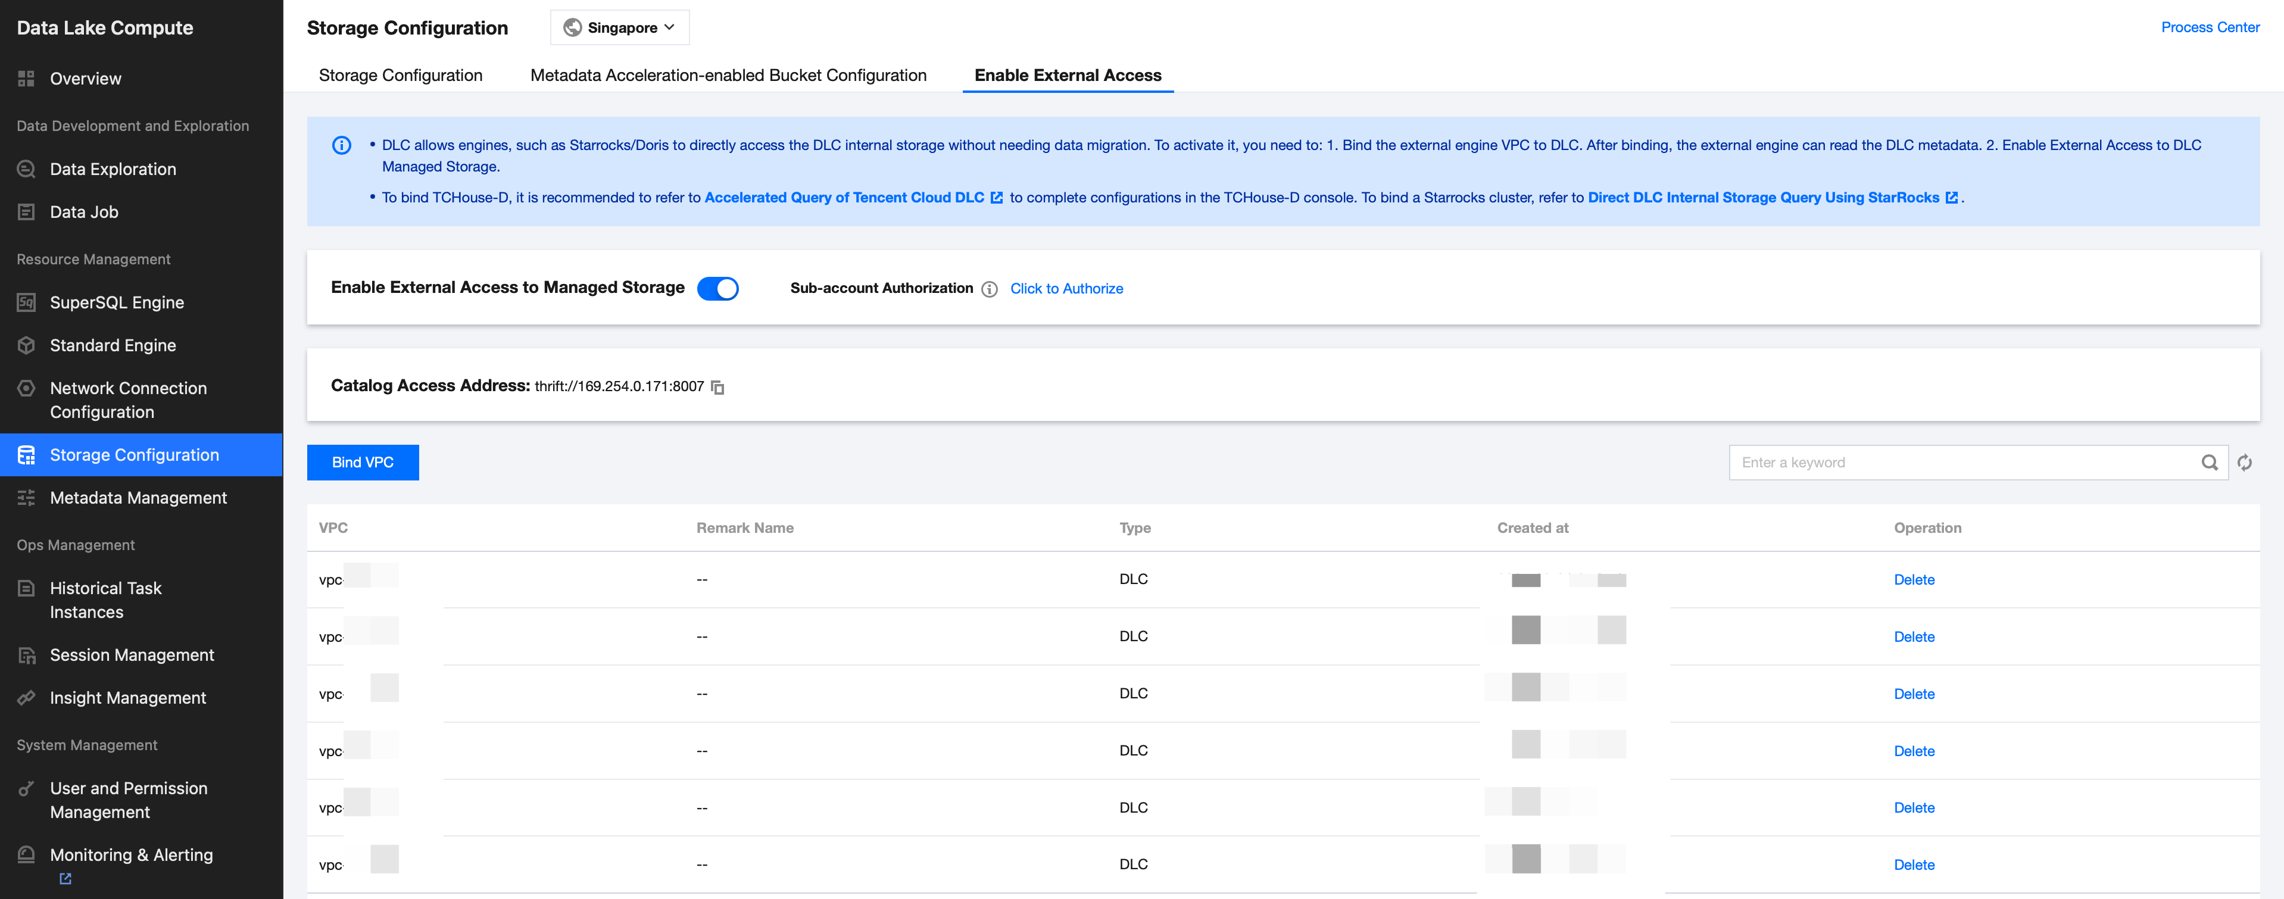Open Data Exploration page
The image size is (2284, 899).
coord(113,169)
